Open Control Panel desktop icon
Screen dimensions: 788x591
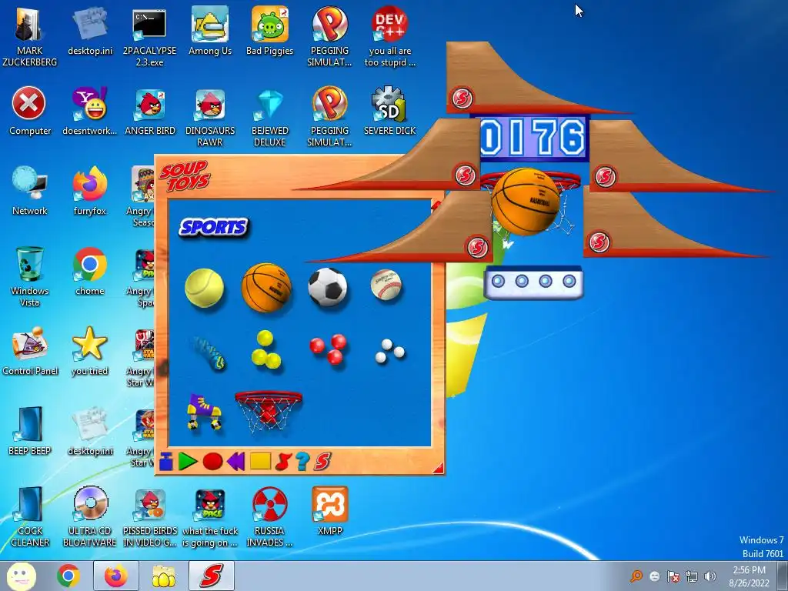point(29,351)
